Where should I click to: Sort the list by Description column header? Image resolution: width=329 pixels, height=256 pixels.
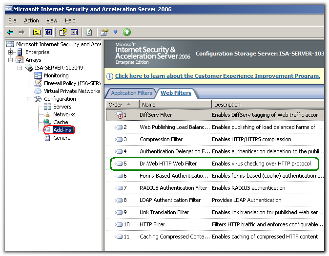(x=268, y=105)
